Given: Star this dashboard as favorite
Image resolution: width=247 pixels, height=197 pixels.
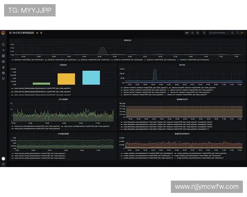Looking at the screenshot, I should point(37,32).
